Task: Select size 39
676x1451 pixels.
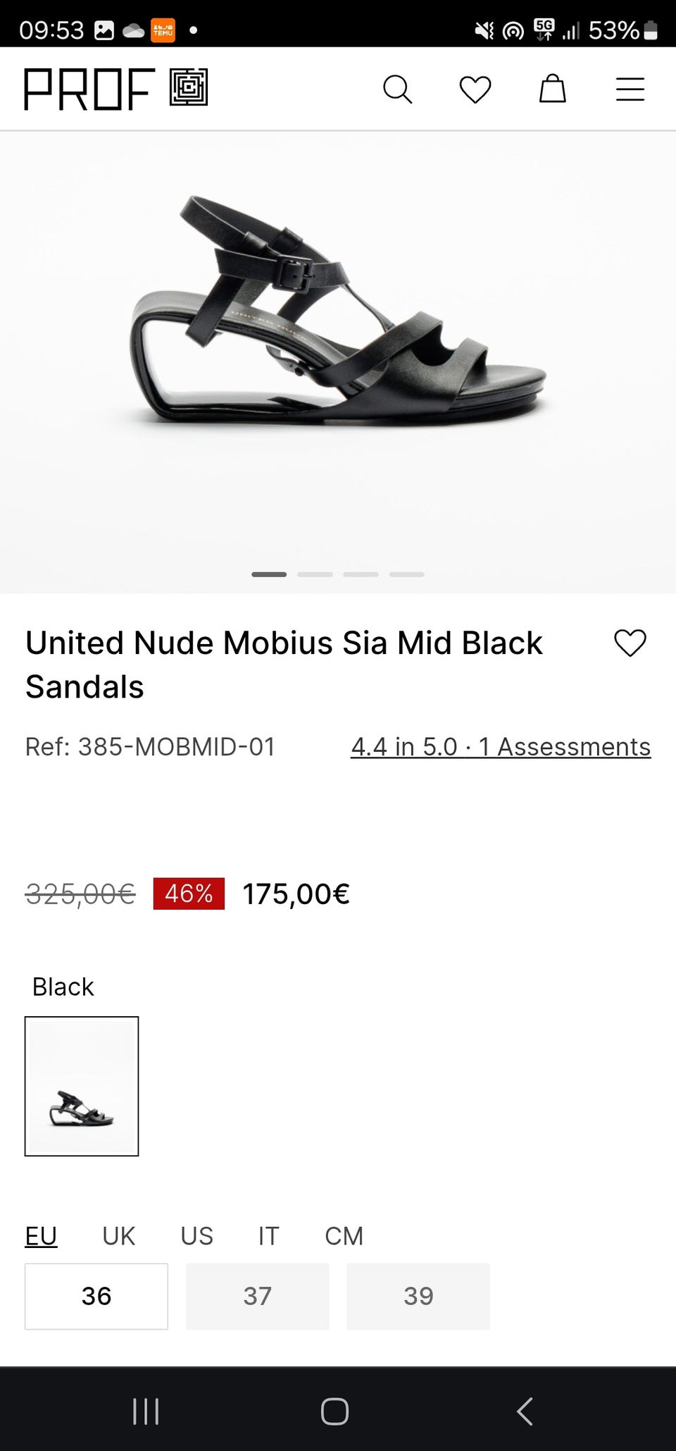Action: point(418,1296)
